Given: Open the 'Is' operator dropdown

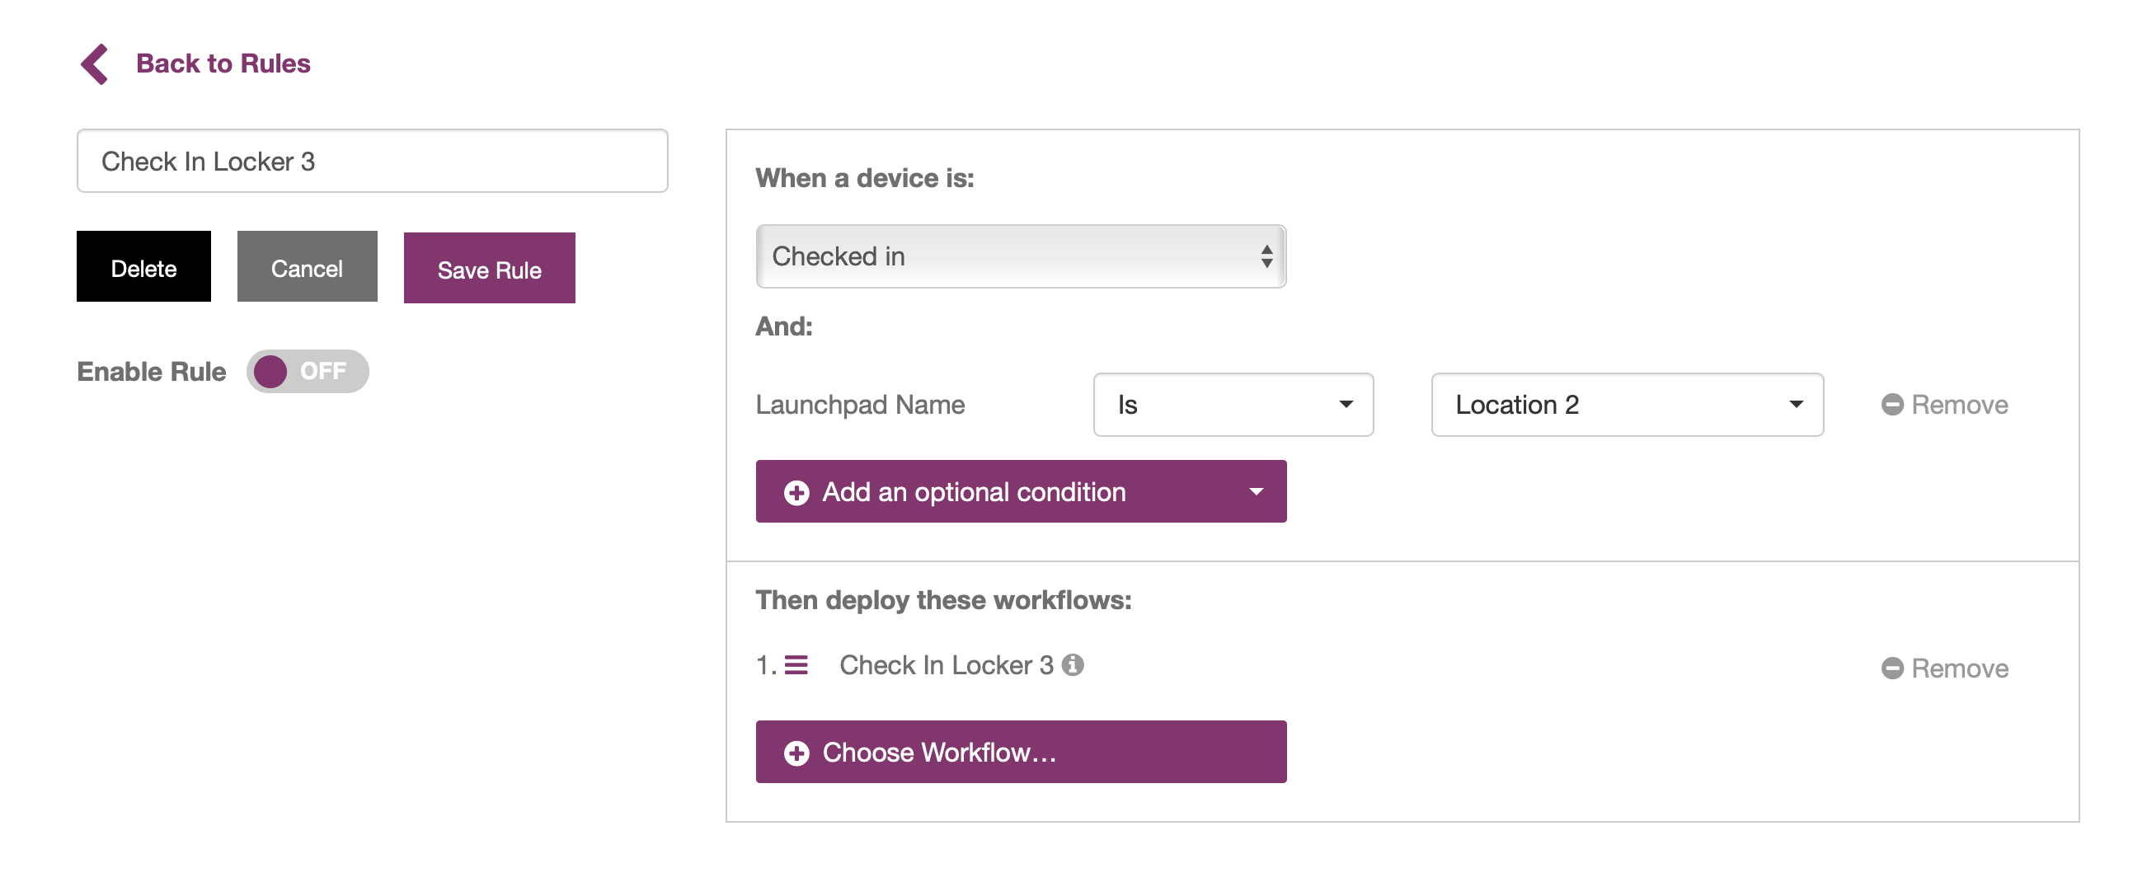Looking at the screenshot, I should pyautogui.click(x=1233, y=405).
